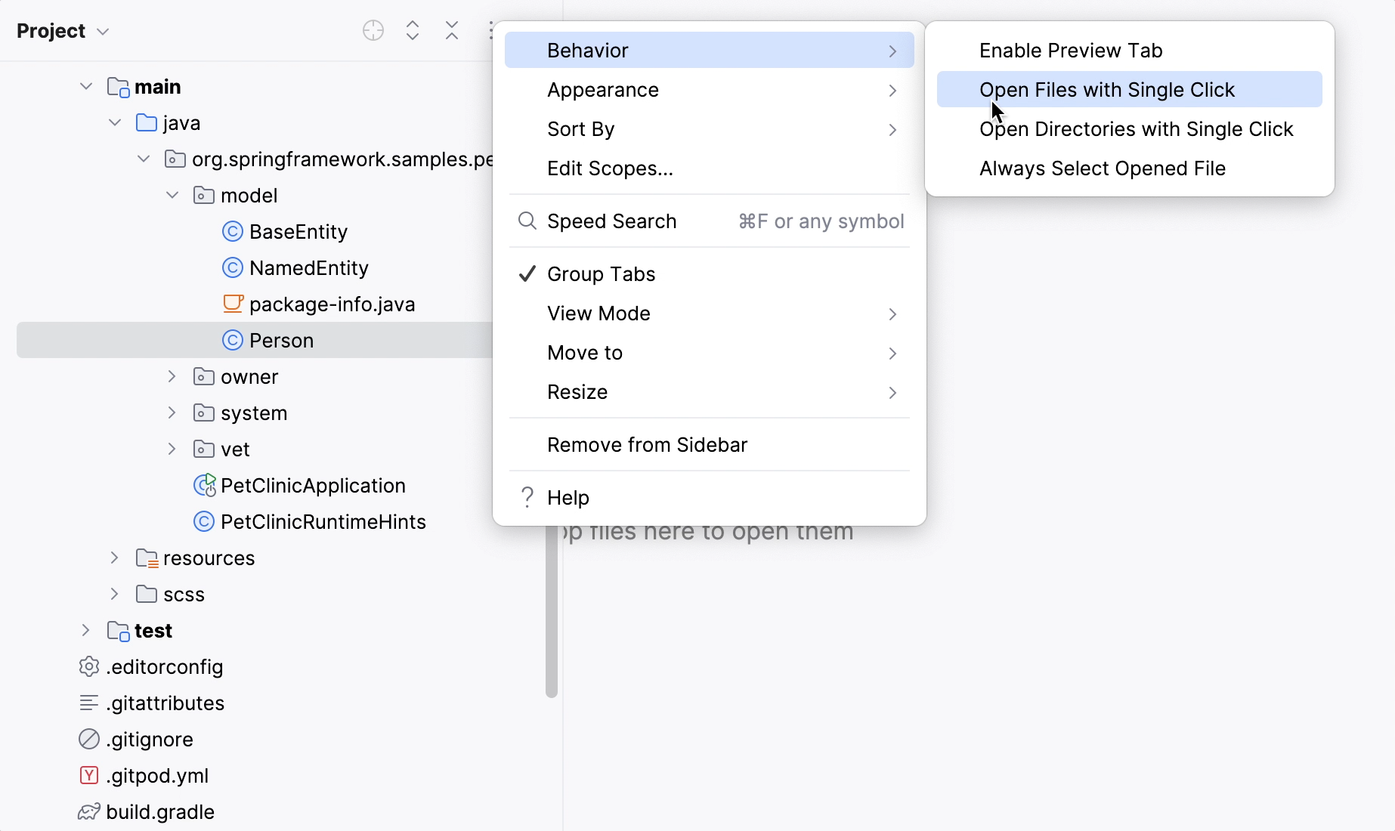This screenshot has width=1395, height=831.
Task: Click the Collapse All icon in toolbar
Action: [x=451, y=30]
